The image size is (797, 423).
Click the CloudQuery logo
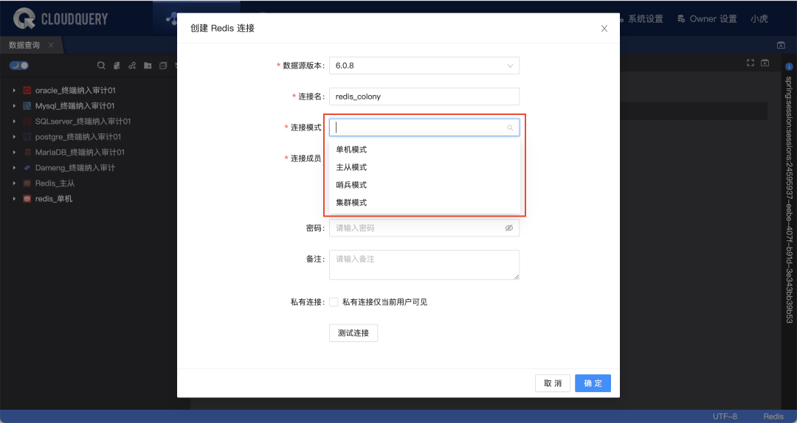point(61,18)
